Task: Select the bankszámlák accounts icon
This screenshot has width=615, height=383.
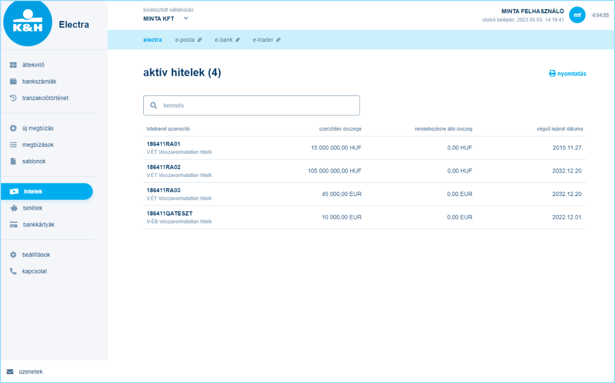Action: click(13, 81)
